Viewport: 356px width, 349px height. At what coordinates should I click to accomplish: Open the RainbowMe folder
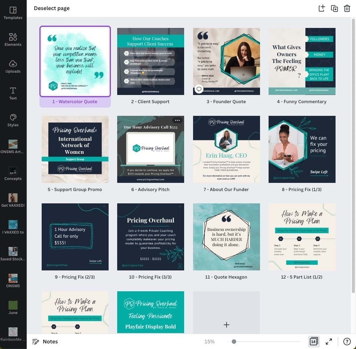point(13,335)
